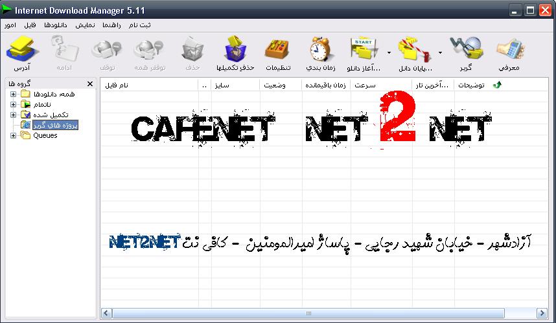This screenshot has width=556, height=323.
Task: Sort by the توضیحات column header
Action: tap(472, 85)
